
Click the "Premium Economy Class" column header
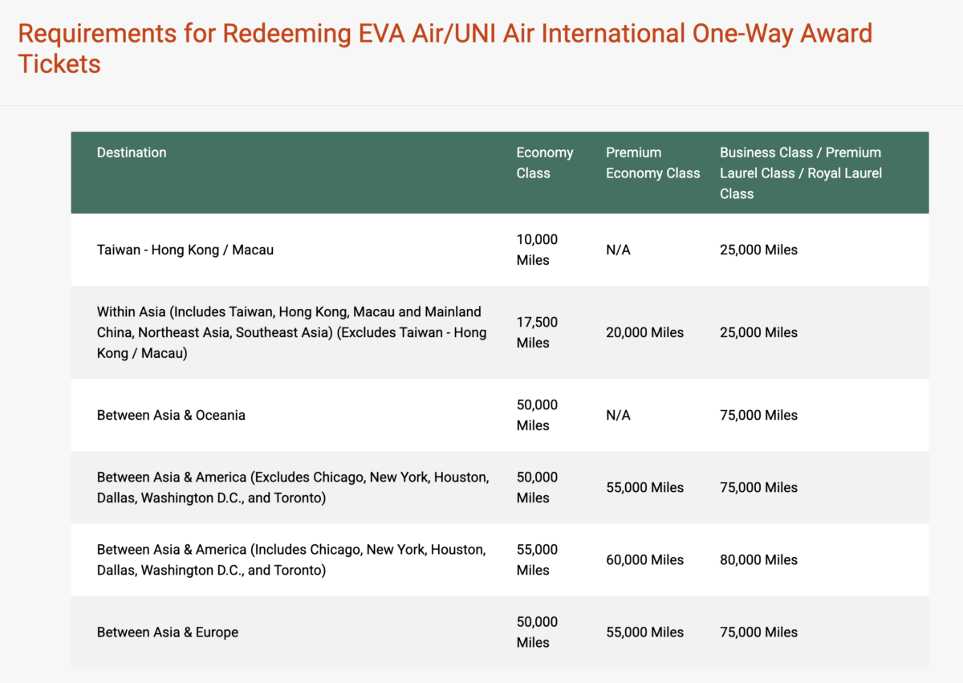click(652, 163)
